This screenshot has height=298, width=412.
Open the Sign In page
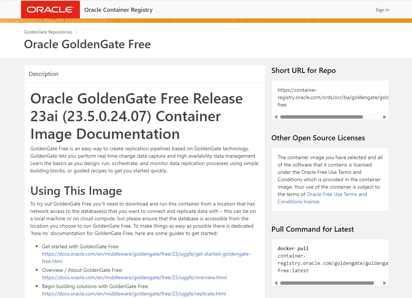382,10
